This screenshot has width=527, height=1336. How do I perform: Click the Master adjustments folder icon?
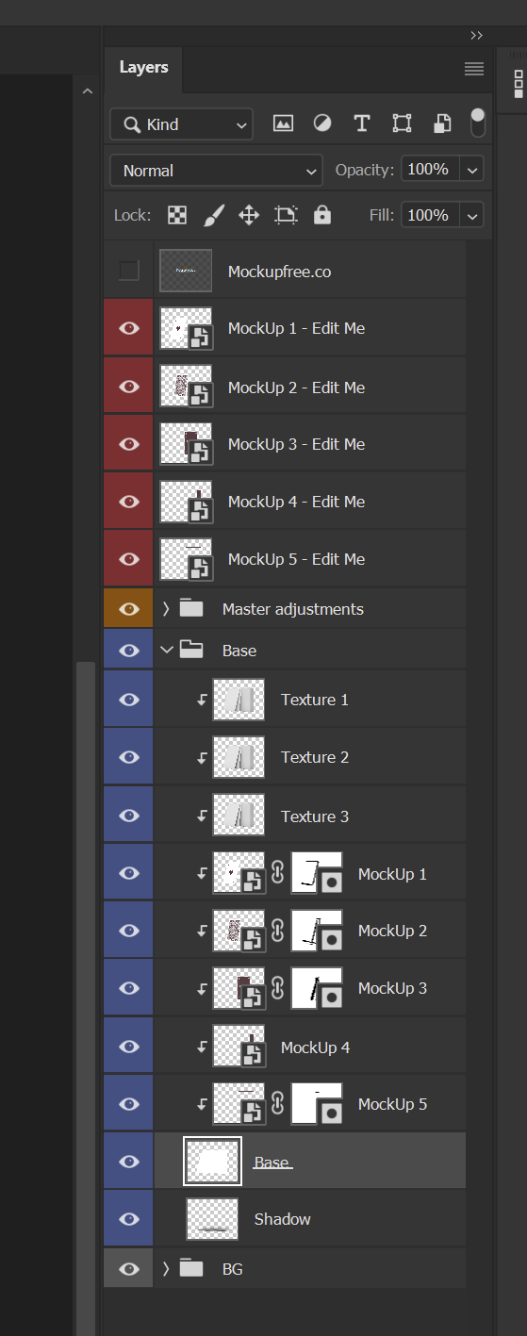tap(191, 608)
